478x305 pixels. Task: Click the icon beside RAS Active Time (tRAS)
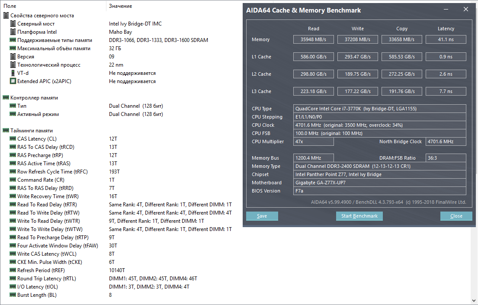tap(13, 164)
